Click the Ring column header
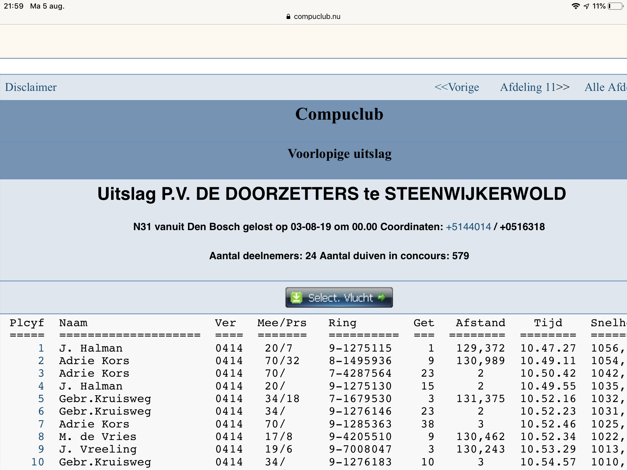This screenshot has height=470, width=627. [343, 323]
